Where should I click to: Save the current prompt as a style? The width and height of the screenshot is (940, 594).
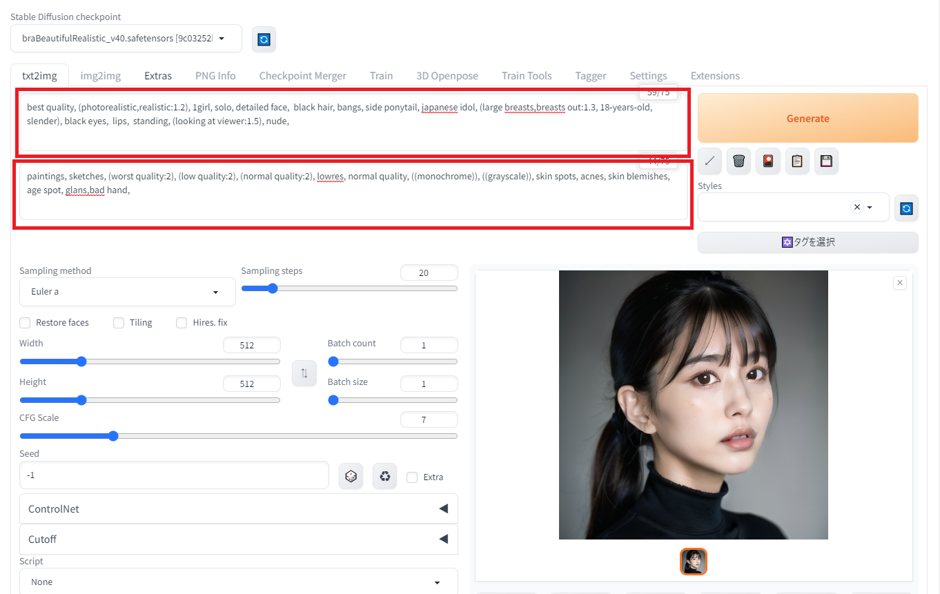(x=826, y=161)
